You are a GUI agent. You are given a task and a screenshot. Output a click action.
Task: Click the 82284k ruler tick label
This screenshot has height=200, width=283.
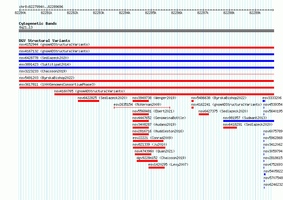tap(125, 13)
